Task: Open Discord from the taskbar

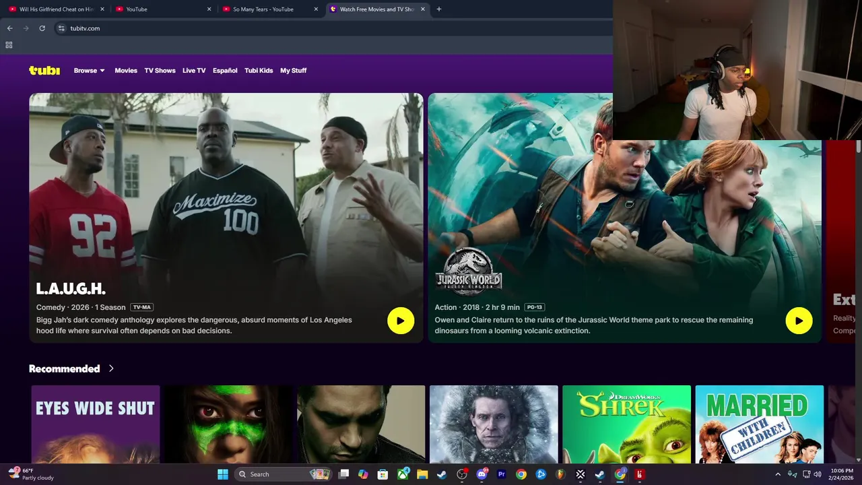Action: (x=482, y=474)
